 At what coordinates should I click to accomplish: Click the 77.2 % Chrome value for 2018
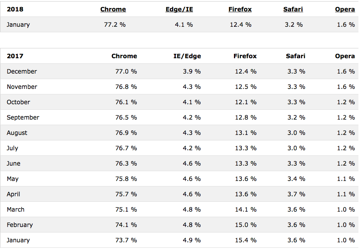[x=115, y=24]
